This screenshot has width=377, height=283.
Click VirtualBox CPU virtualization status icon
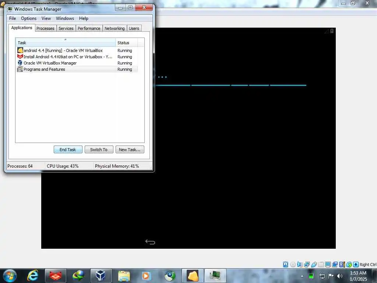[342, 265]
